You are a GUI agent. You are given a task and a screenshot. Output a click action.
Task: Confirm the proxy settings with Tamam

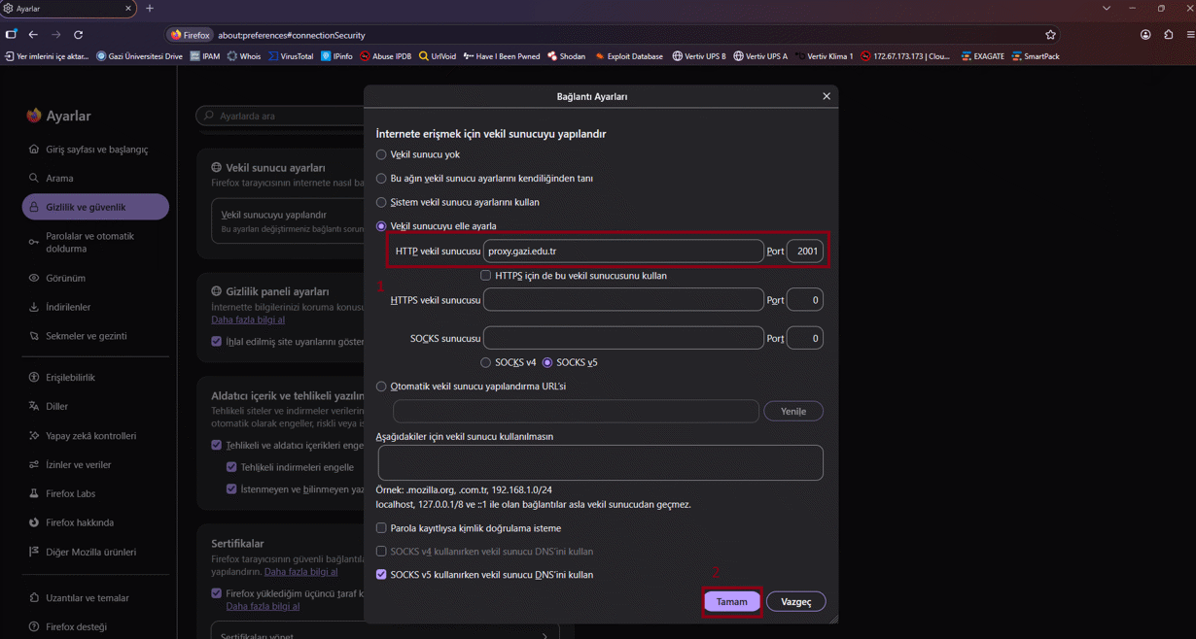click(x=732, y=602)
